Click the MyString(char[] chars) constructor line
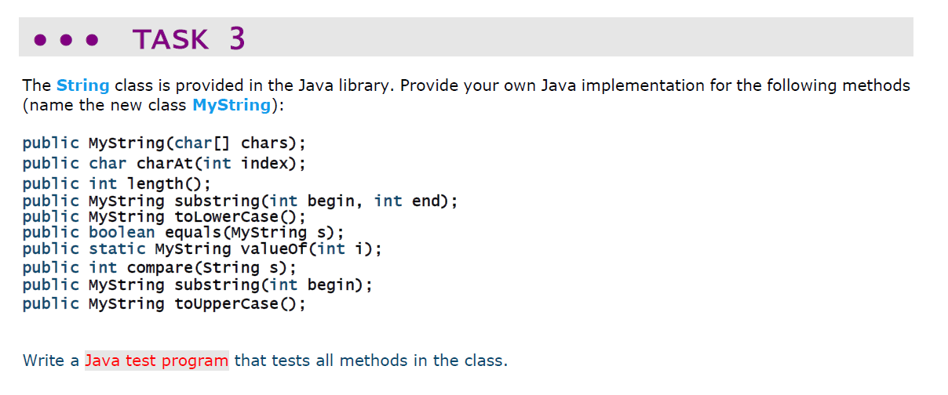The image size is (948, 395). [x=164, y=143]
